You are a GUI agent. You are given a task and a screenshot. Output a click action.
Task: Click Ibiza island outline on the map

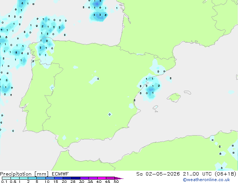point(155,108)
